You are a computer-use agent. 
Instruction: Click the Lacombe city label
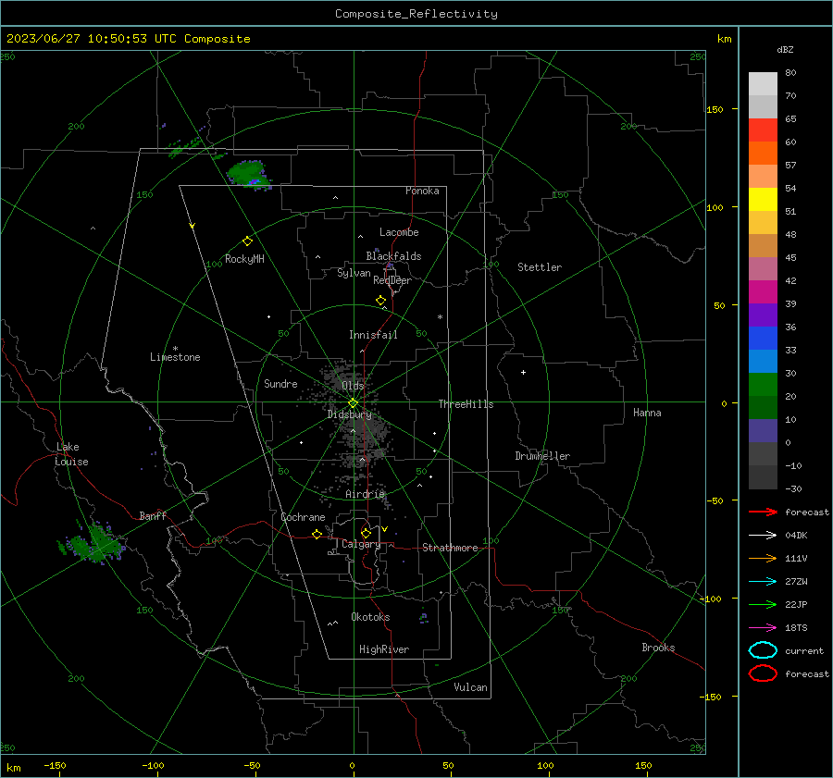click(x=399, y=232)
